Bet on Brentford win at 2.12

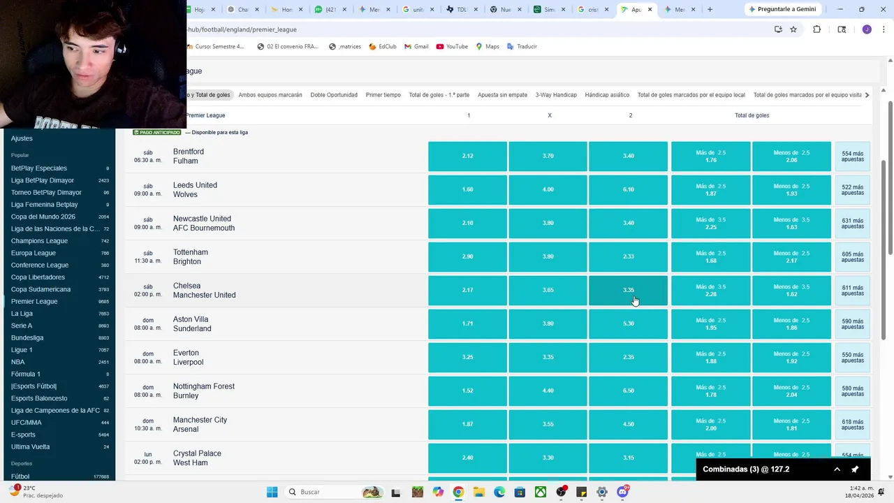click(x=467, y=156)
